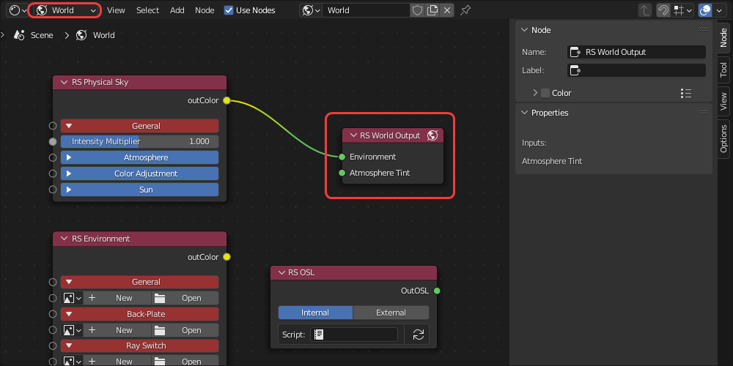Open the World shader type dropdown
The height and width of the screenshot is (366, 733).
[66, 10]
